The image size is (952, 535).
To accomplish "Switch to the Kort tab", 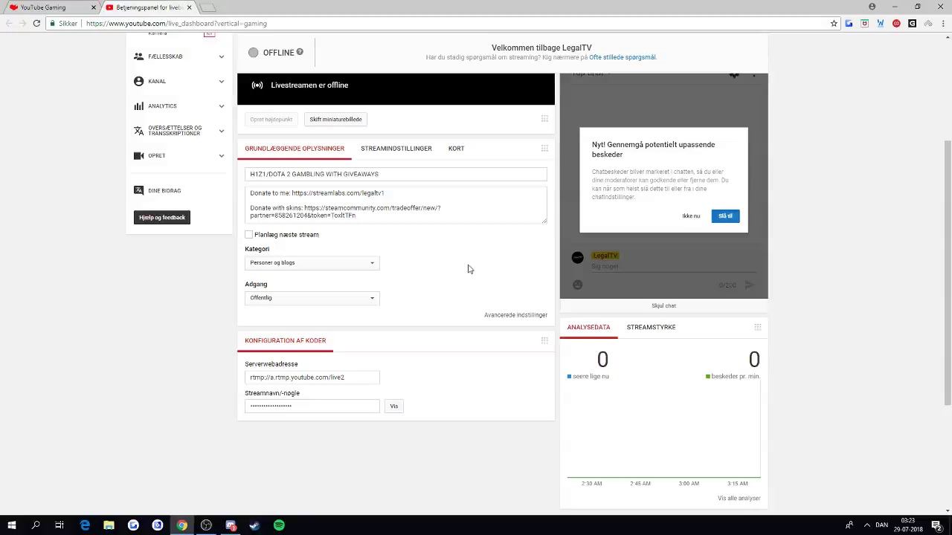I will pos(456,149).
